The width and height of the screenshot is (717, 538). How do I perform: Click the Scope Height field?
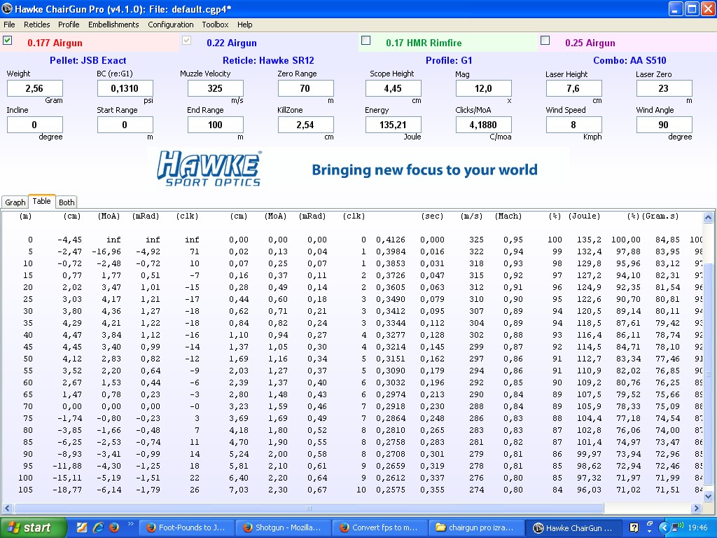[394, 88]
